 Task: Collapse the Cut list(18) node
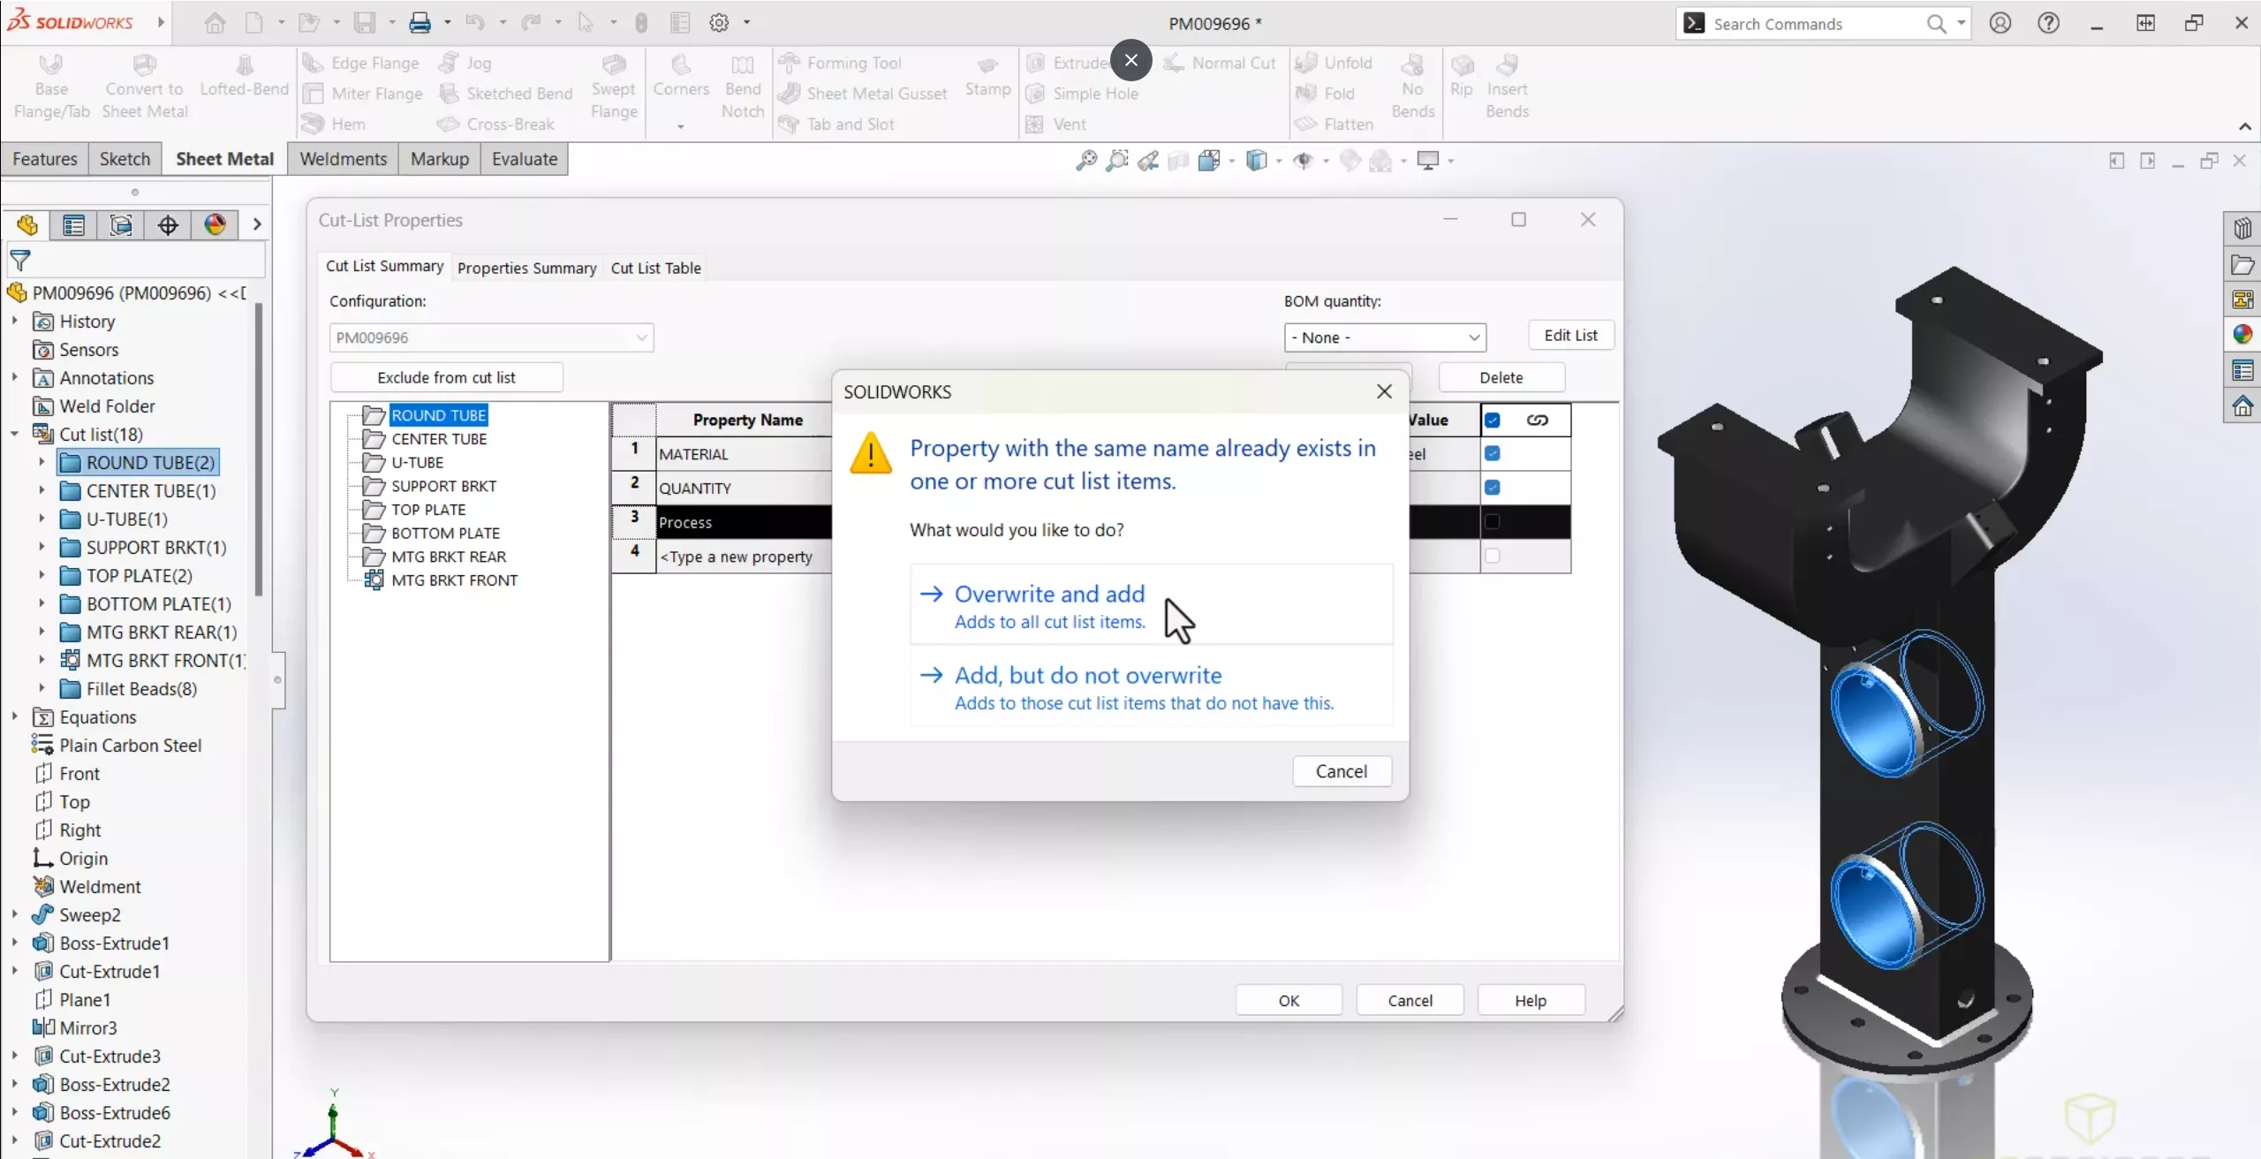[x=14, y=434]
